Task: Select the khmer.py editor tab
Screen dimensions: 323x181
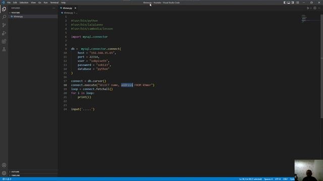Action: [67, 8]
